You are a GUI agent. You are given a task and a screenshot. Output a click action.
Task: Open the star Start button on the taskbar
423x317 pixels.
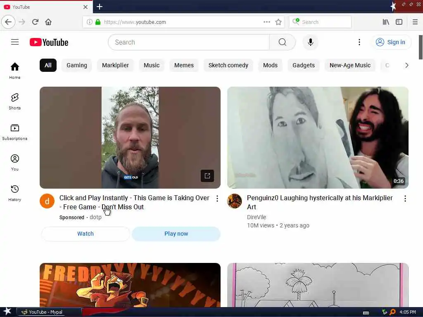point(7,312)
